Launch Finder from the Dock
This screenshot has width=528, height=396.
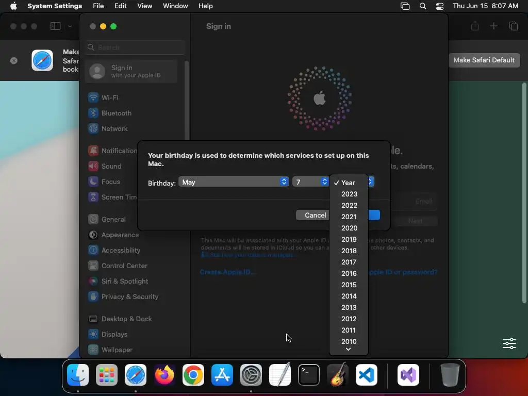[78, 375]
